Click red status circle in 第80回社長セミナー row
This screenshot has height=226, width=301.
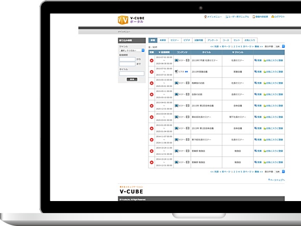[x=152, y=117]
